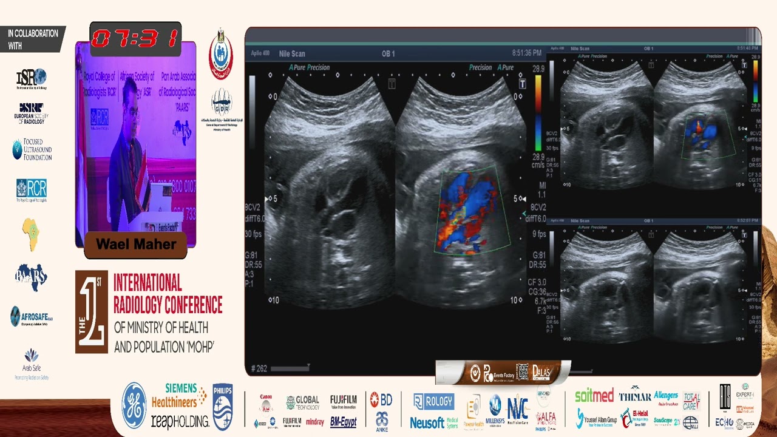The width and height of the screenshot is (777, 437).
Task: Click the PAARS logo in the collaboration sidebar
Action: (x=31, y=277)
